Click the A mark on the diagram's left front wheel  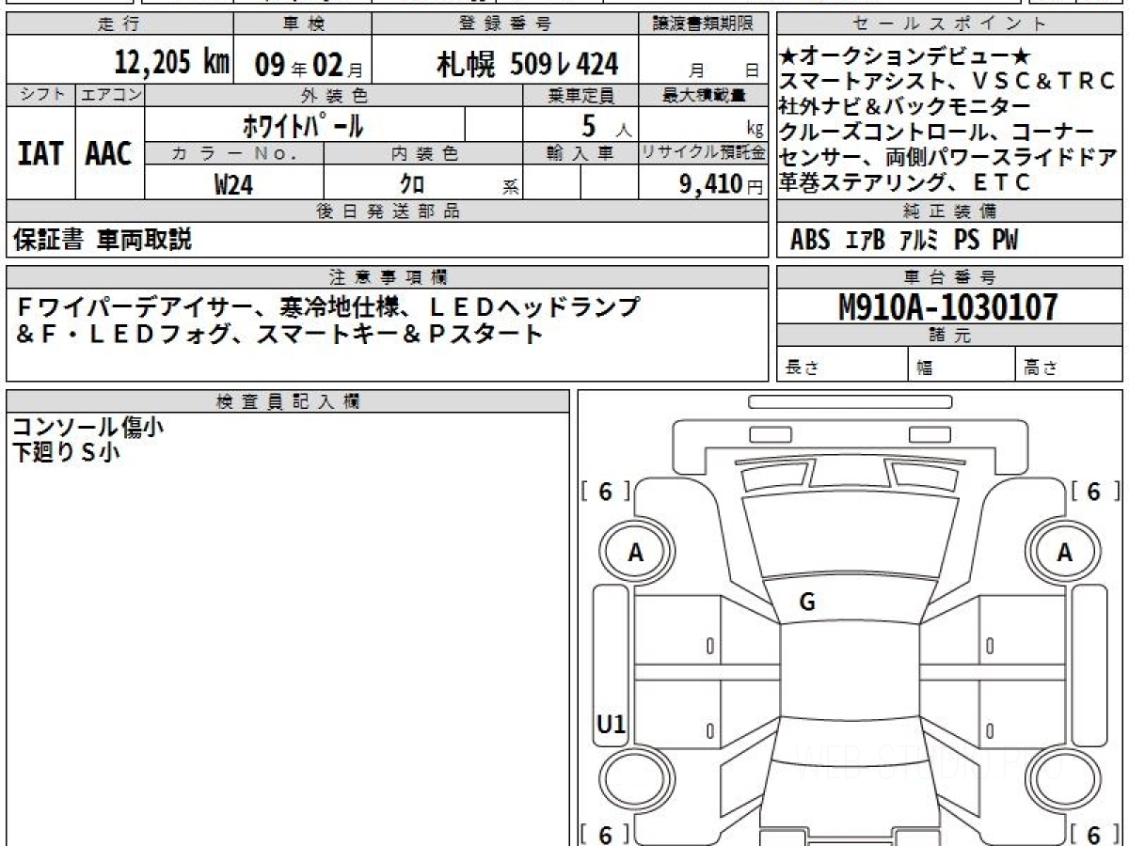coord(636,554)
